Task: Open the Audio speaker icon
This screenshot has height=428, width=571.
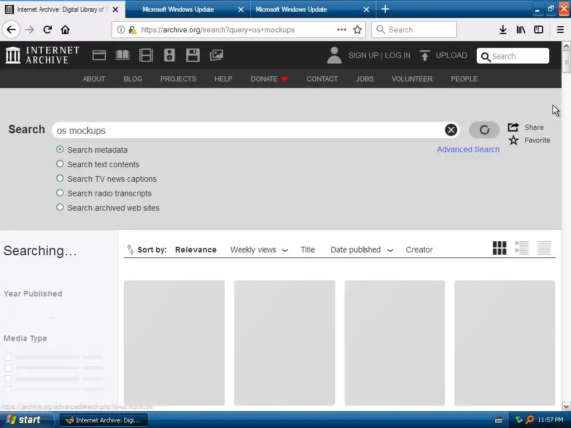Action: pyautogui.click(x=170, y=55)
